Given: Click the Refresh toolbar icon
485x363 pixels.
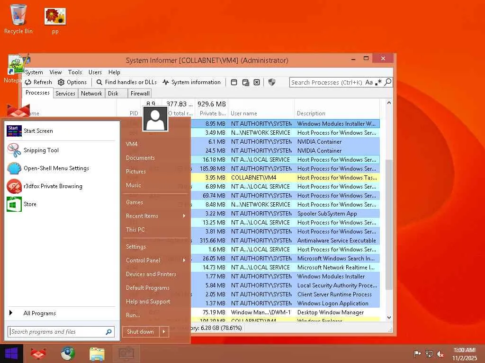Looking at the screenshot, I should coord(28,82).
